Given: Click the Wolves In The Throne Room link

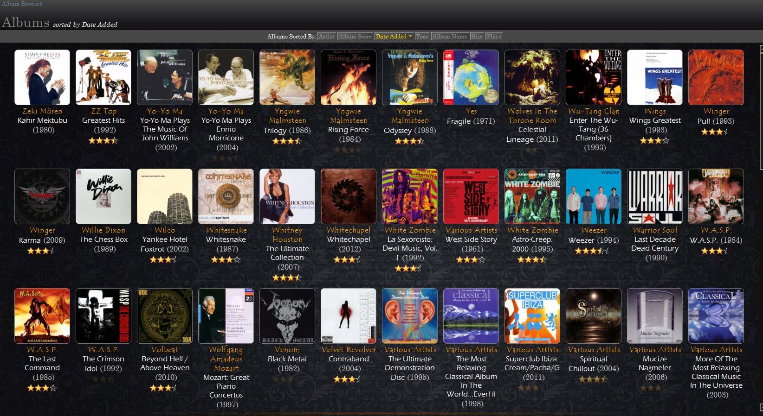Looking at the screenshot, I should point(532,116).
